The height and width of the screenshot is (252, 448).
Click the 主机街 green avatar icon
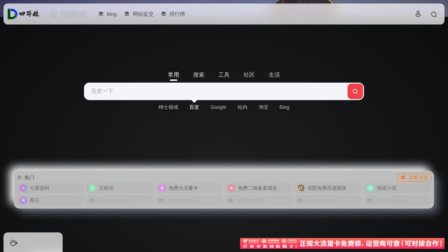[92, 188]
